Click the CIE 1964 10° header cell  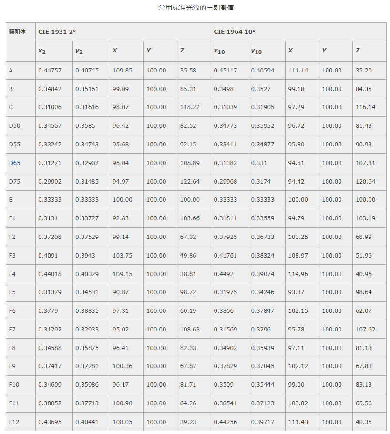(235, 32)
